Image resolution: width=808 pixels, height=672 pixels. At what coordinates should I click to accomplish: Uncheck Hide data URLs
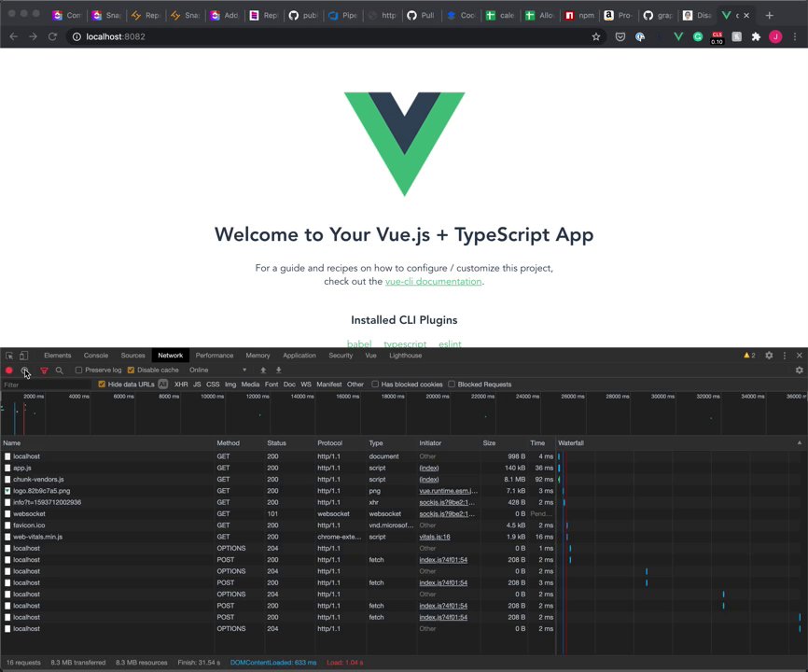click(x=102, y=385)
